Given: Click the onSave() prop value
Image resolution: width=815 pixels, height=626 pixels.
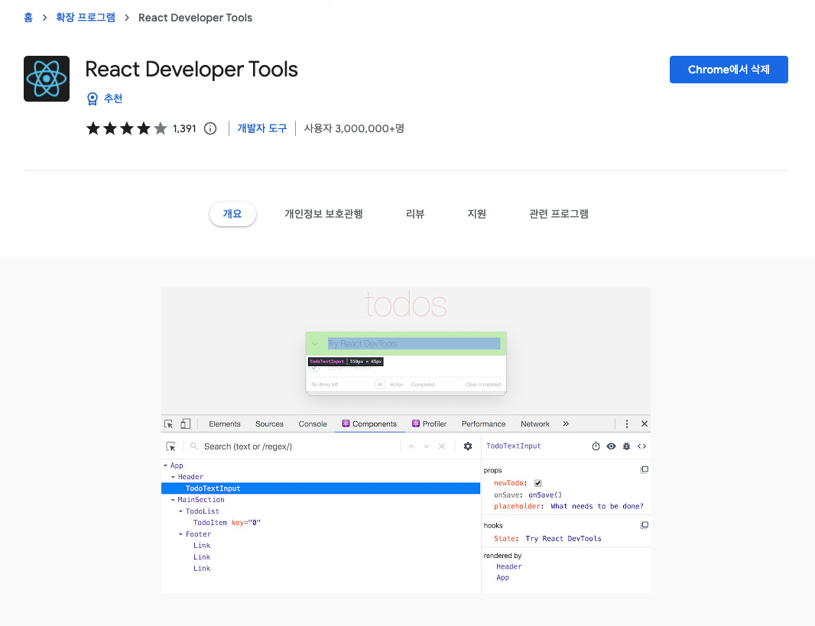Looking at the screenshot, I should [545, 495].
